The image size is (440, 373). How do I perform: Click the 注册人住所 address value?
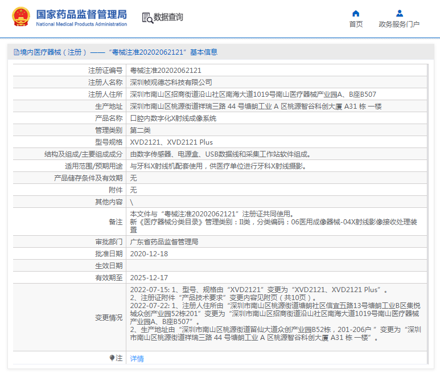pos(253,95)
